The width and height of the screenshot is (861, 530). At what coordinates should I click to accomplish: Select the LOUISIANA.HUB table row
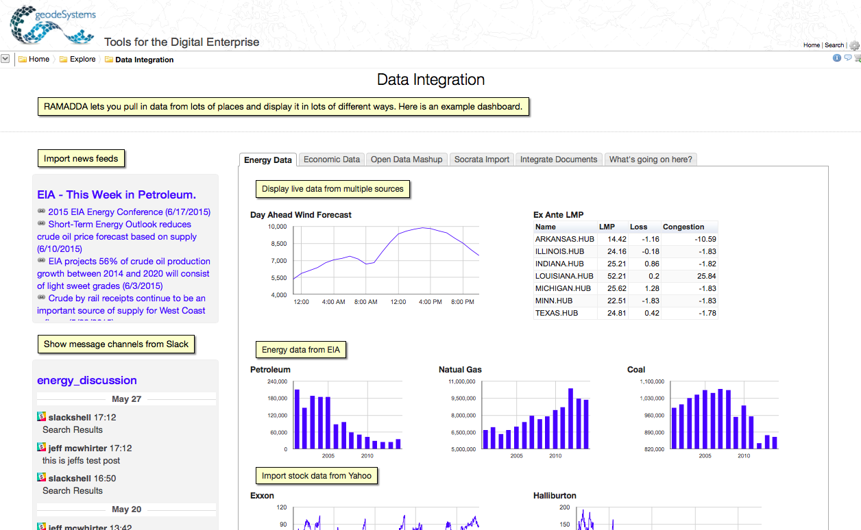(x=626, y=276)
